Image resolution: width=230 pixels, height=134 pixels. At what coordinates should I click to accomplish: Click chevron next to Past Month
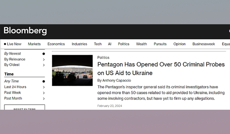coord(44,99)
